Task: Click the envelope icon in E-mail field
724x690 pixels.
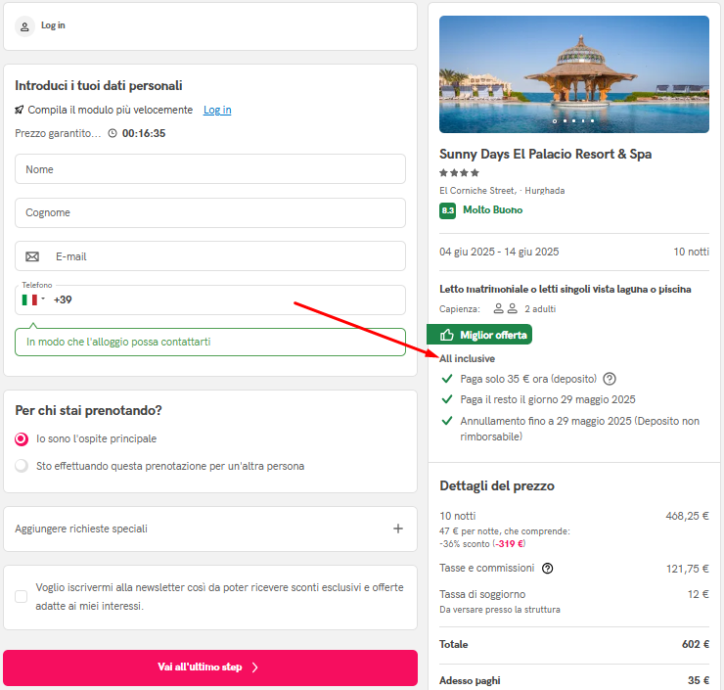Action: tap(32, 256)
